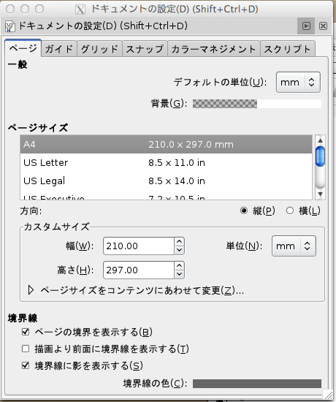Enable 描画より前面に境界線を表示する checkbox
Viewport: 336px width, 402px height.
pyautogui.click(x=26, y=349)
